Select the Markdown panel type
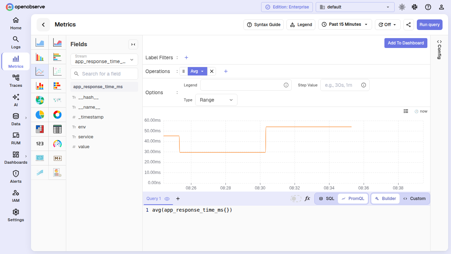This screenshot has width=451, height=254. pyautogui.click(x=57, y=158)
